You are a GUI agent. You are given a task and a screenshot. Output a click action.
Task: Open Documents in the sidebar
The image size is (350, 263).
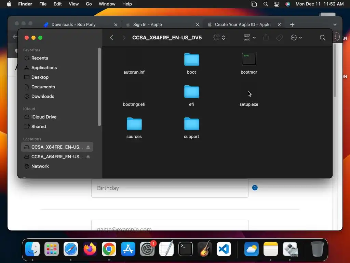(57, 87)
